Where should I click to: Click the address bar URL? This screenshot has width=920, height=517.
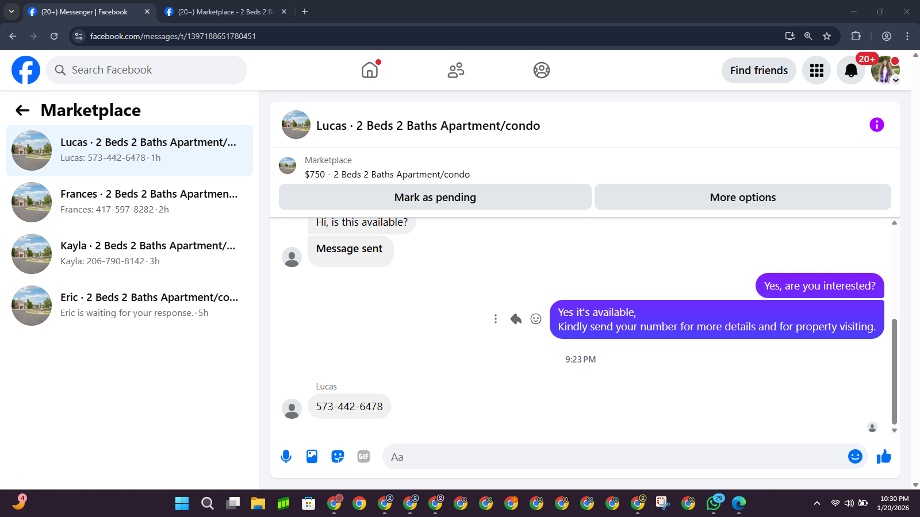pos(173,36)
